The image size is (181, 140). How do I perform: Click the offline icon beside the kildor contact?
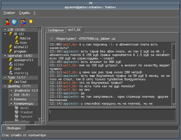[x=11, y=64]
